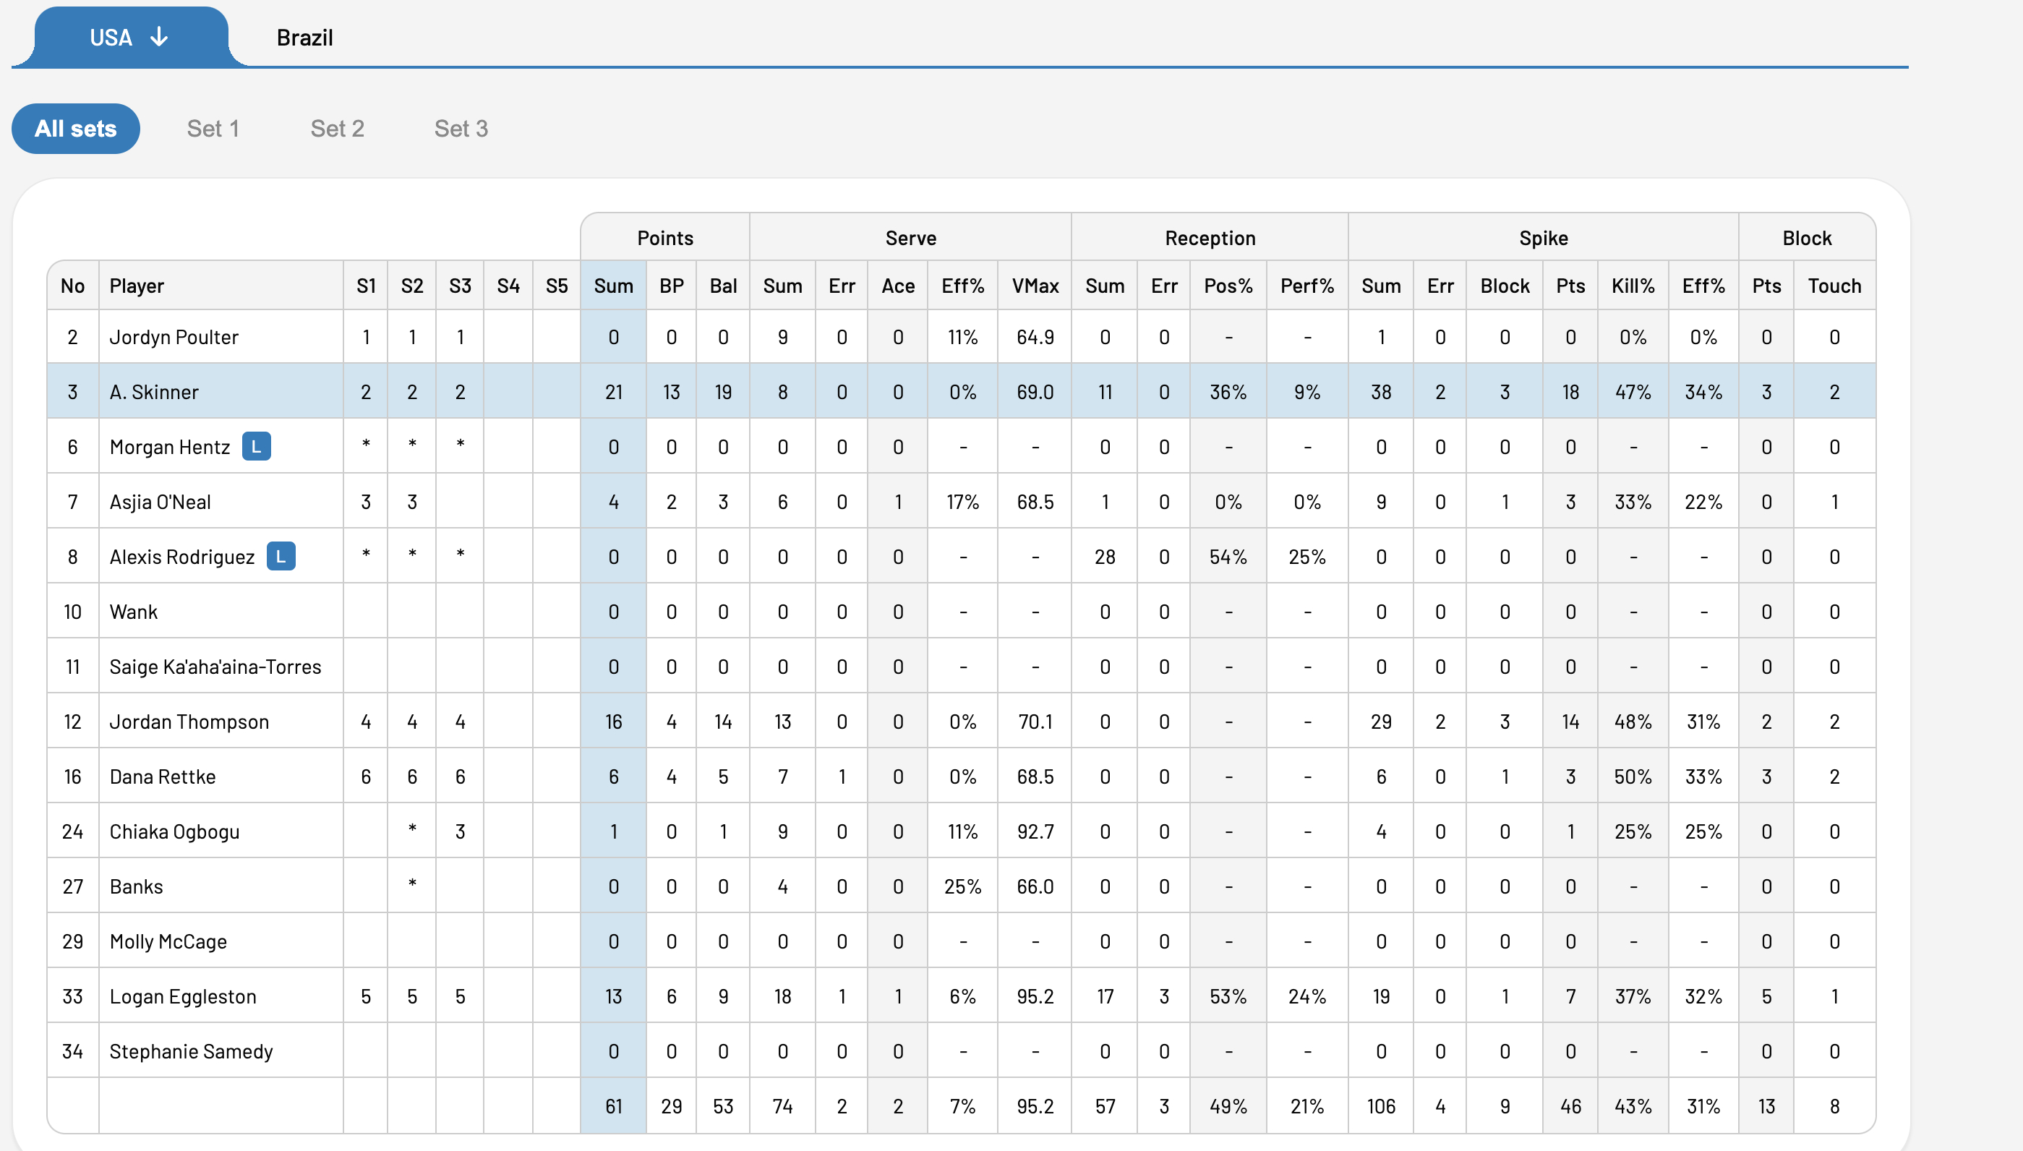Screen dimensions: 2023x1151
Task: Select player name Jordan Thompson
Action: click(x=189, y=722)
